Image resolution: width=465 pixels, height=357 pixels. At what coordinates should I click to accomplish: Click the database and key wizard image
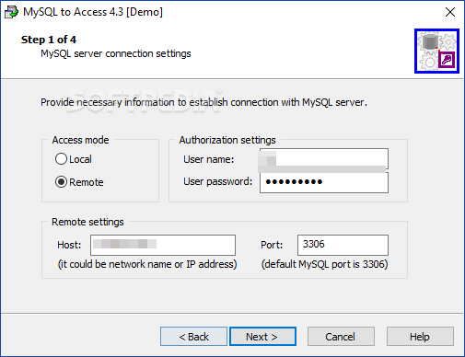click(x=436, y=52)
